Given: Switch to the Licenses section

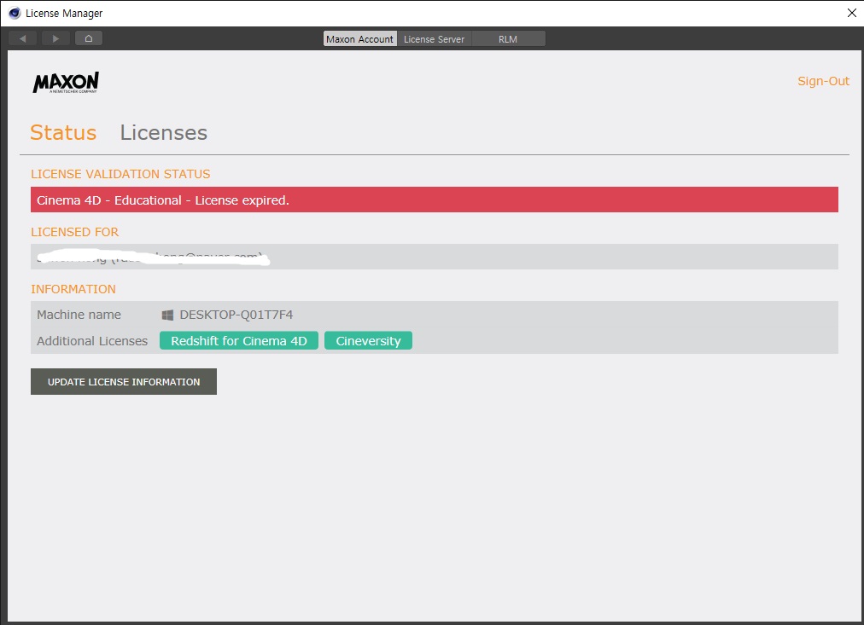Looking at the screenshot, I should tap(164, 133).
